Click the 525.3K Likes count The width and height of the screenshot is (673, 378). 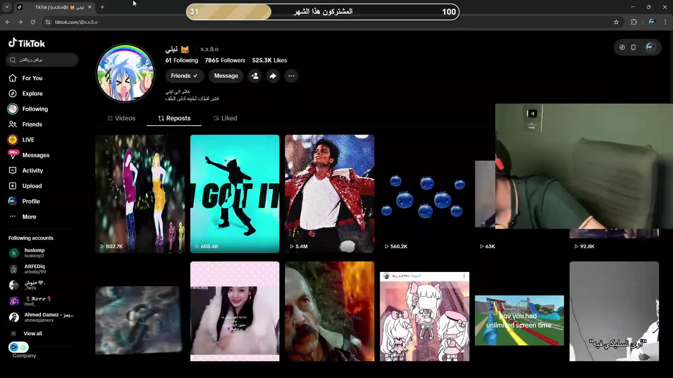(269, 60)
